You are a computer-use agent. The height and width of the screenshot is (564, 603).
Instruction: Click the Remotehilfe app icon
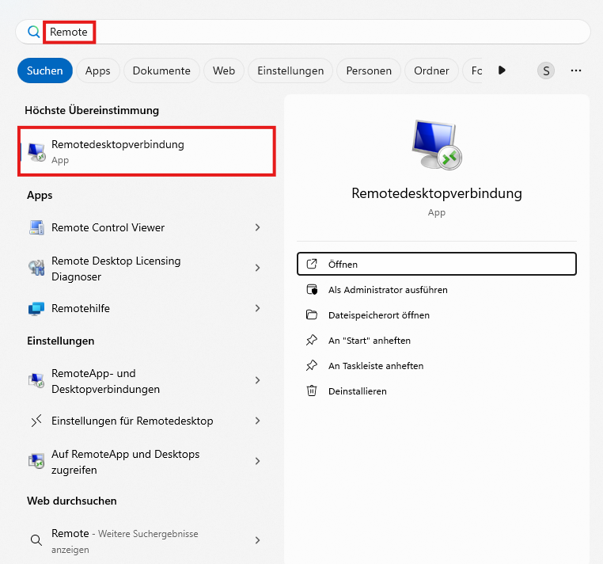tap(36, 308)
